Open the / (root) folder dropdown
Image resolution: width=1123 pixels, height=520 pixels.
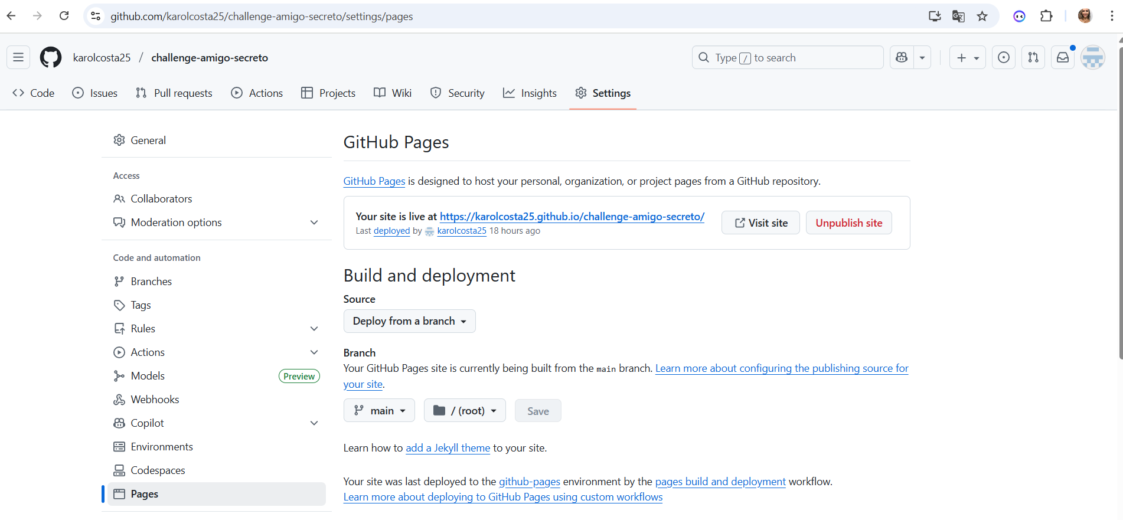click(x=465, y=411)
